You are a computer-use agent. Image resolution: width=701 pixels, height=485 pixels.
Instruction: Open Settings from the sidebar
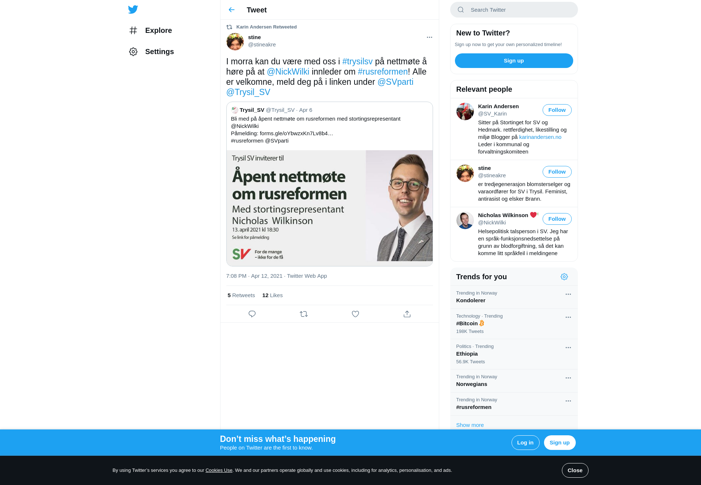(151, 52)
